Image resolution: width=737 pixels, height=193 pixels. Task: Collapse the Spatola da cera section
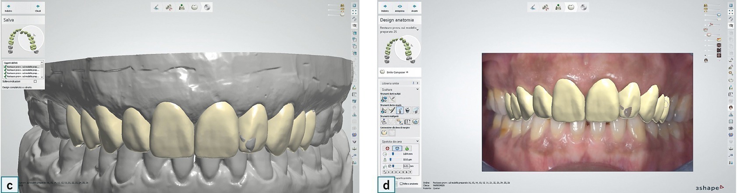click(x=417, y=141)
